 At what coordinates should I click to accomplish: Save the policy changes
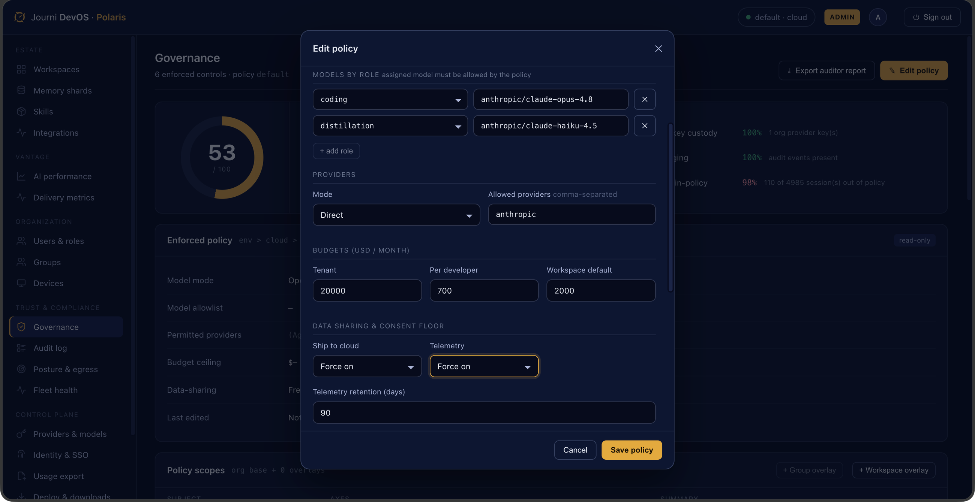[x=632, y=450]
